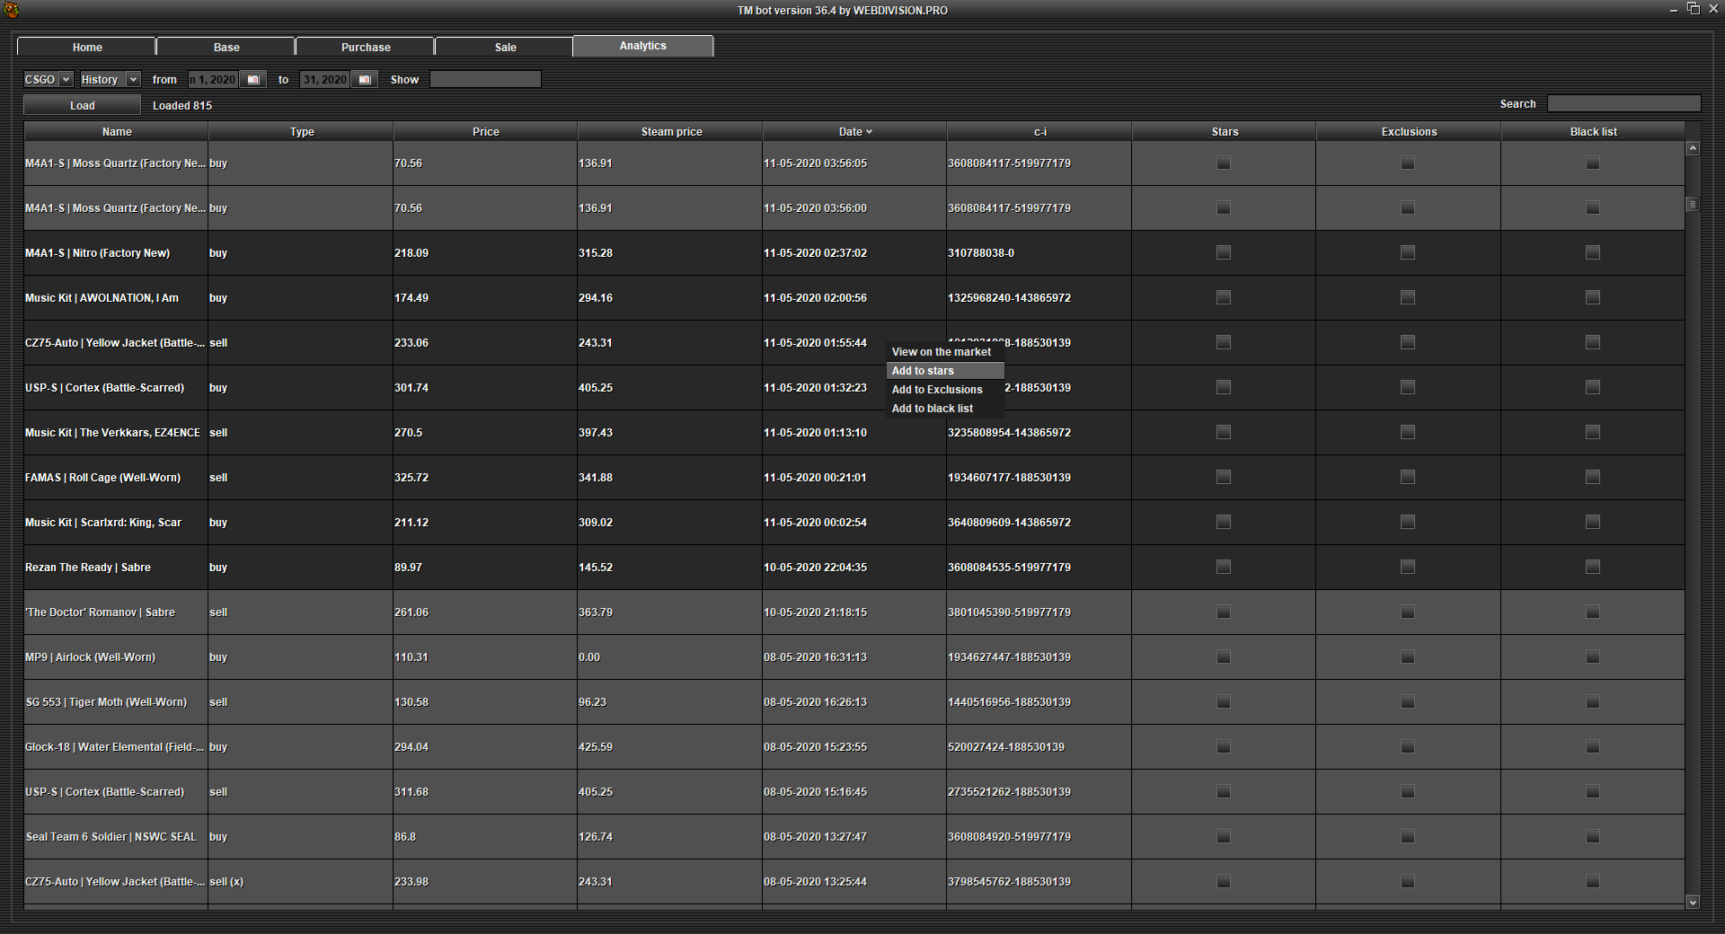1725x934 pixels.
Task: Click 'View on the market' option
Action: [x=941, y=352]
